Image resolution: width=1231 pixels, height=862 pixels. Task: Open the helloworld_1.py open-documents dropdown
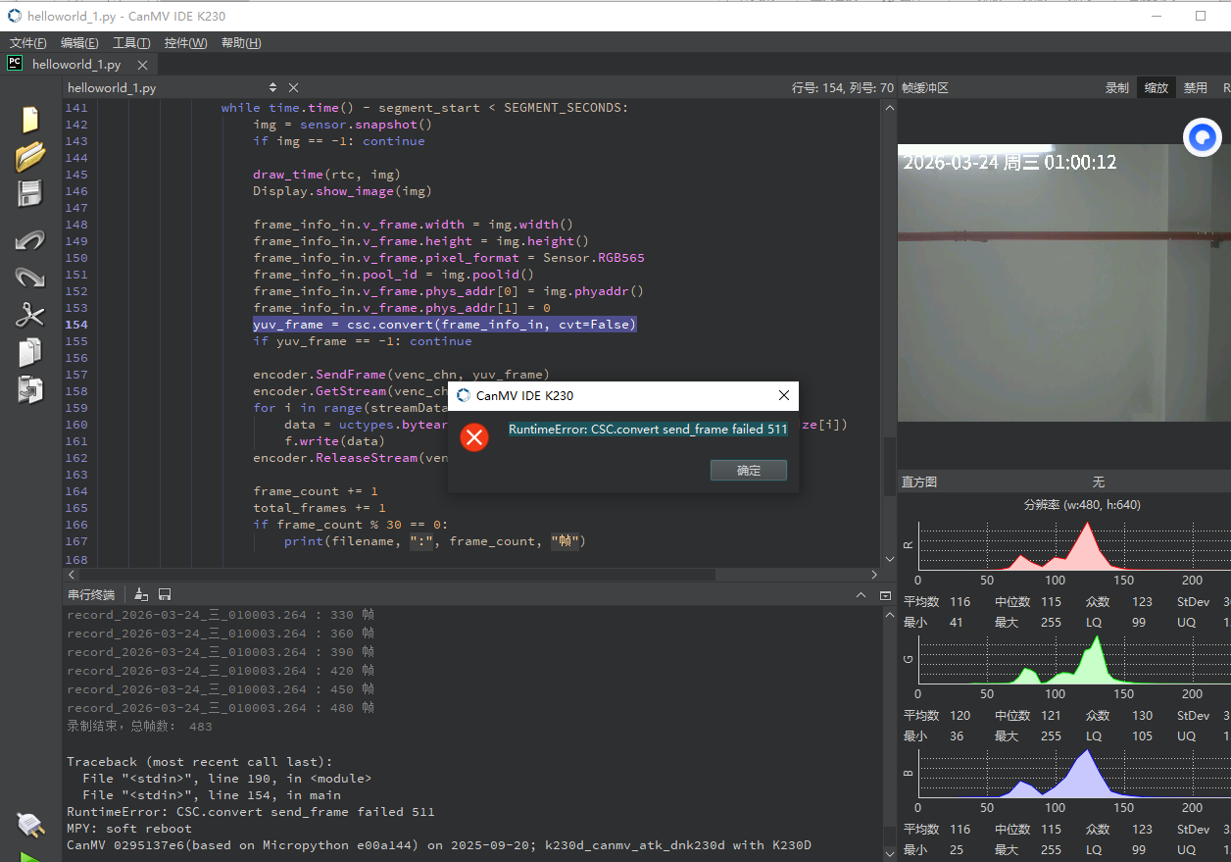172,88
